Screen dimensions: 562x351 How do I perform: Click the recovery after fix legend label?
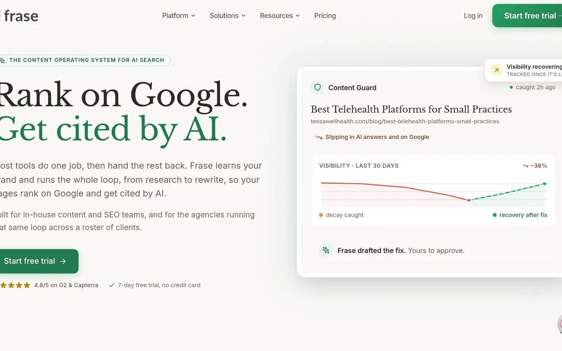tap(523, 215)
